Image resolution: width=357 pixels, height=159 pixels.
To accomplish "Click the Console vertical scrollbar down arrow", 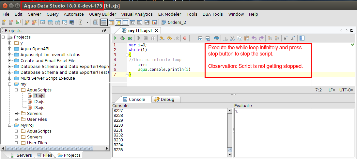I will coord(230,155).
